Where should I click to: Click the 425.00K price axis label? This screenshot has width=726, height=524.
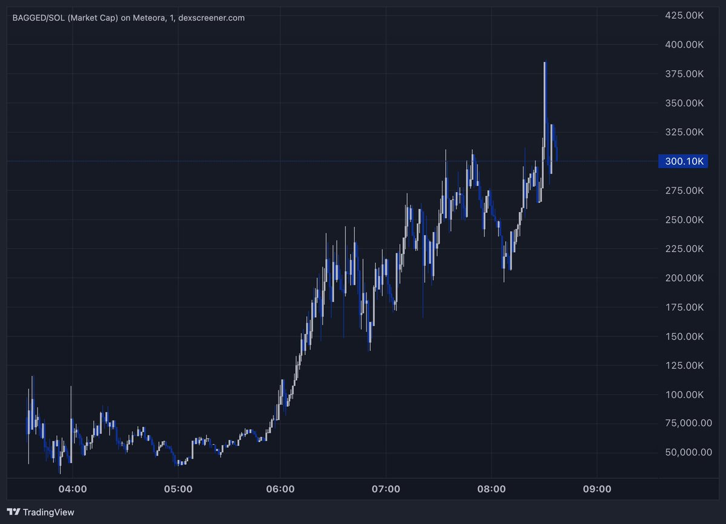pos(685,15)
